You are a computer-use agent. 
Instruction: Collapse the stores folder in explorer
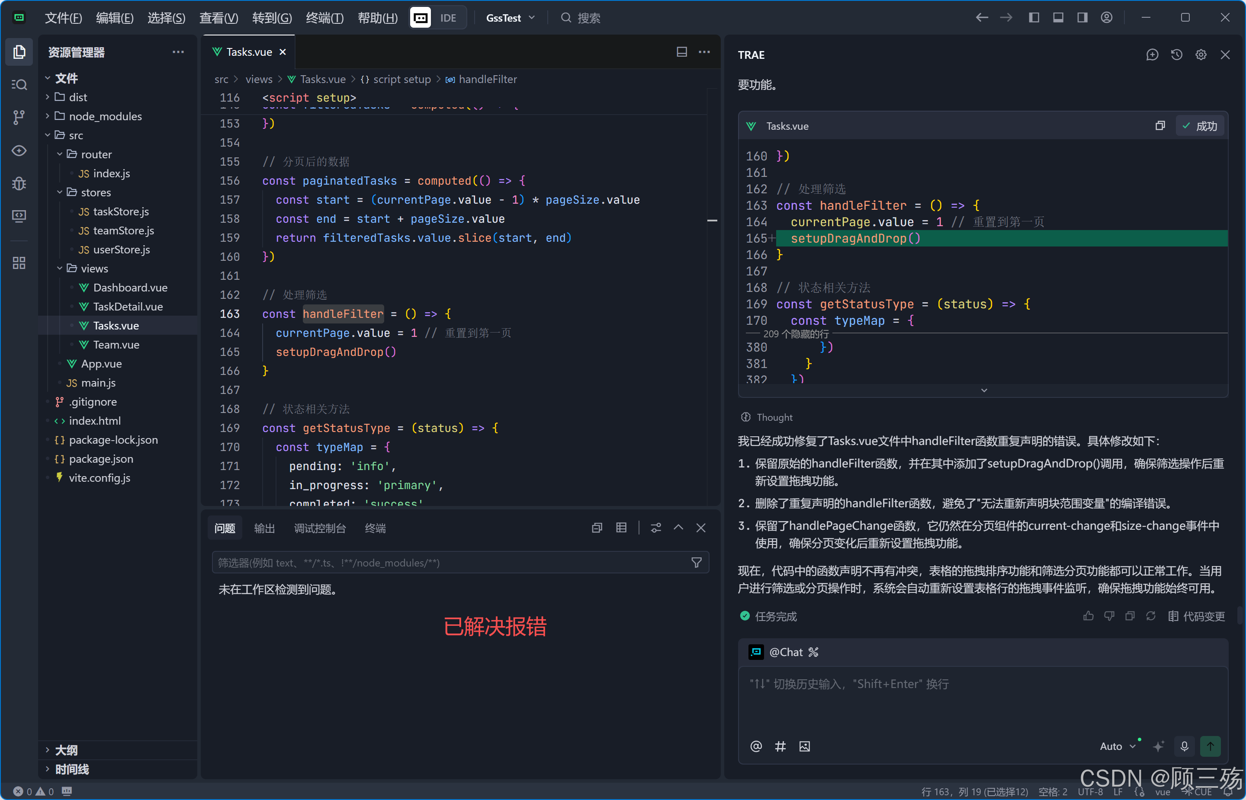pyautogui.click(x=60, y=192)
